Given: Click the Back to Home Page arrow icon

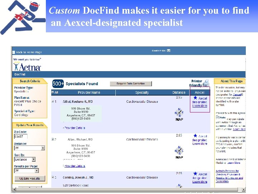Looking at the screenshot, I should point(14,52).
